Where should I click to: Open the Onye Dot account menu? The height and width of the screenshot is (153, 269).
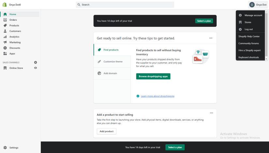[258, 5]
